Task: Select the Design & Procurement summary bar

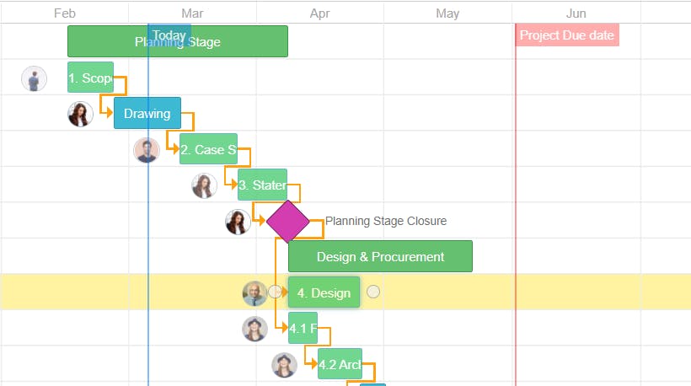Action: pyautogui.click(x=380, y=257)
